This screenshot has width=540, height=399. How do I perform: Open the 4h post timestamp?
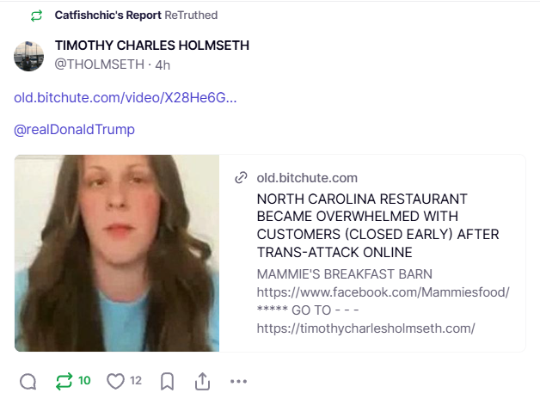tap(163, 64)
